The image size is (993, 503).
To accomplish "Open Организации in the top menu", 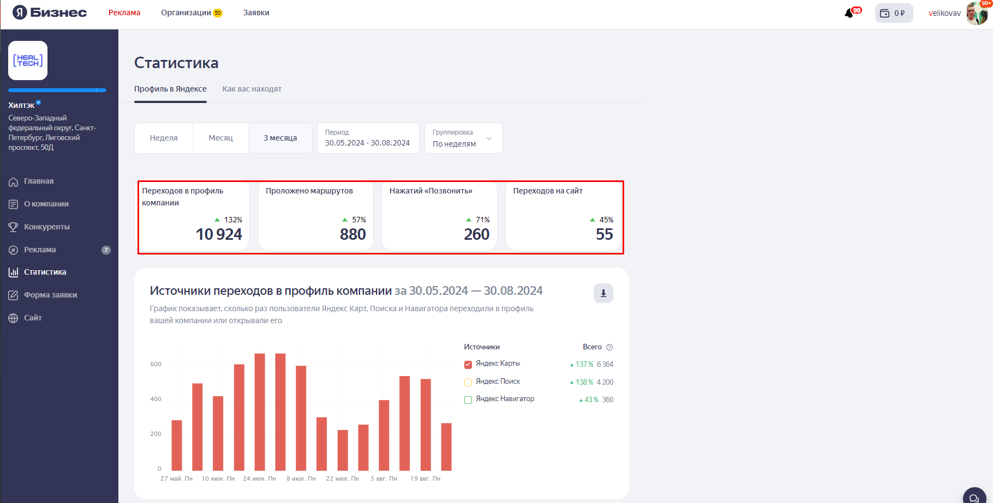I will [x=186, y=13].
